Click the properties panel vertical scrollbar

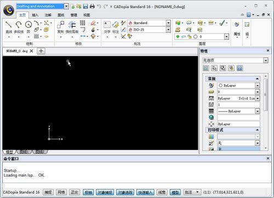[266, 95]
